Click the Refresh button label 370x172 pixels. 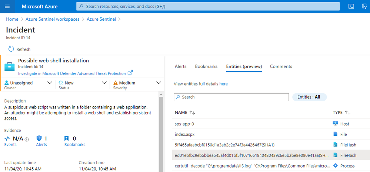click(x=23, y=49)
